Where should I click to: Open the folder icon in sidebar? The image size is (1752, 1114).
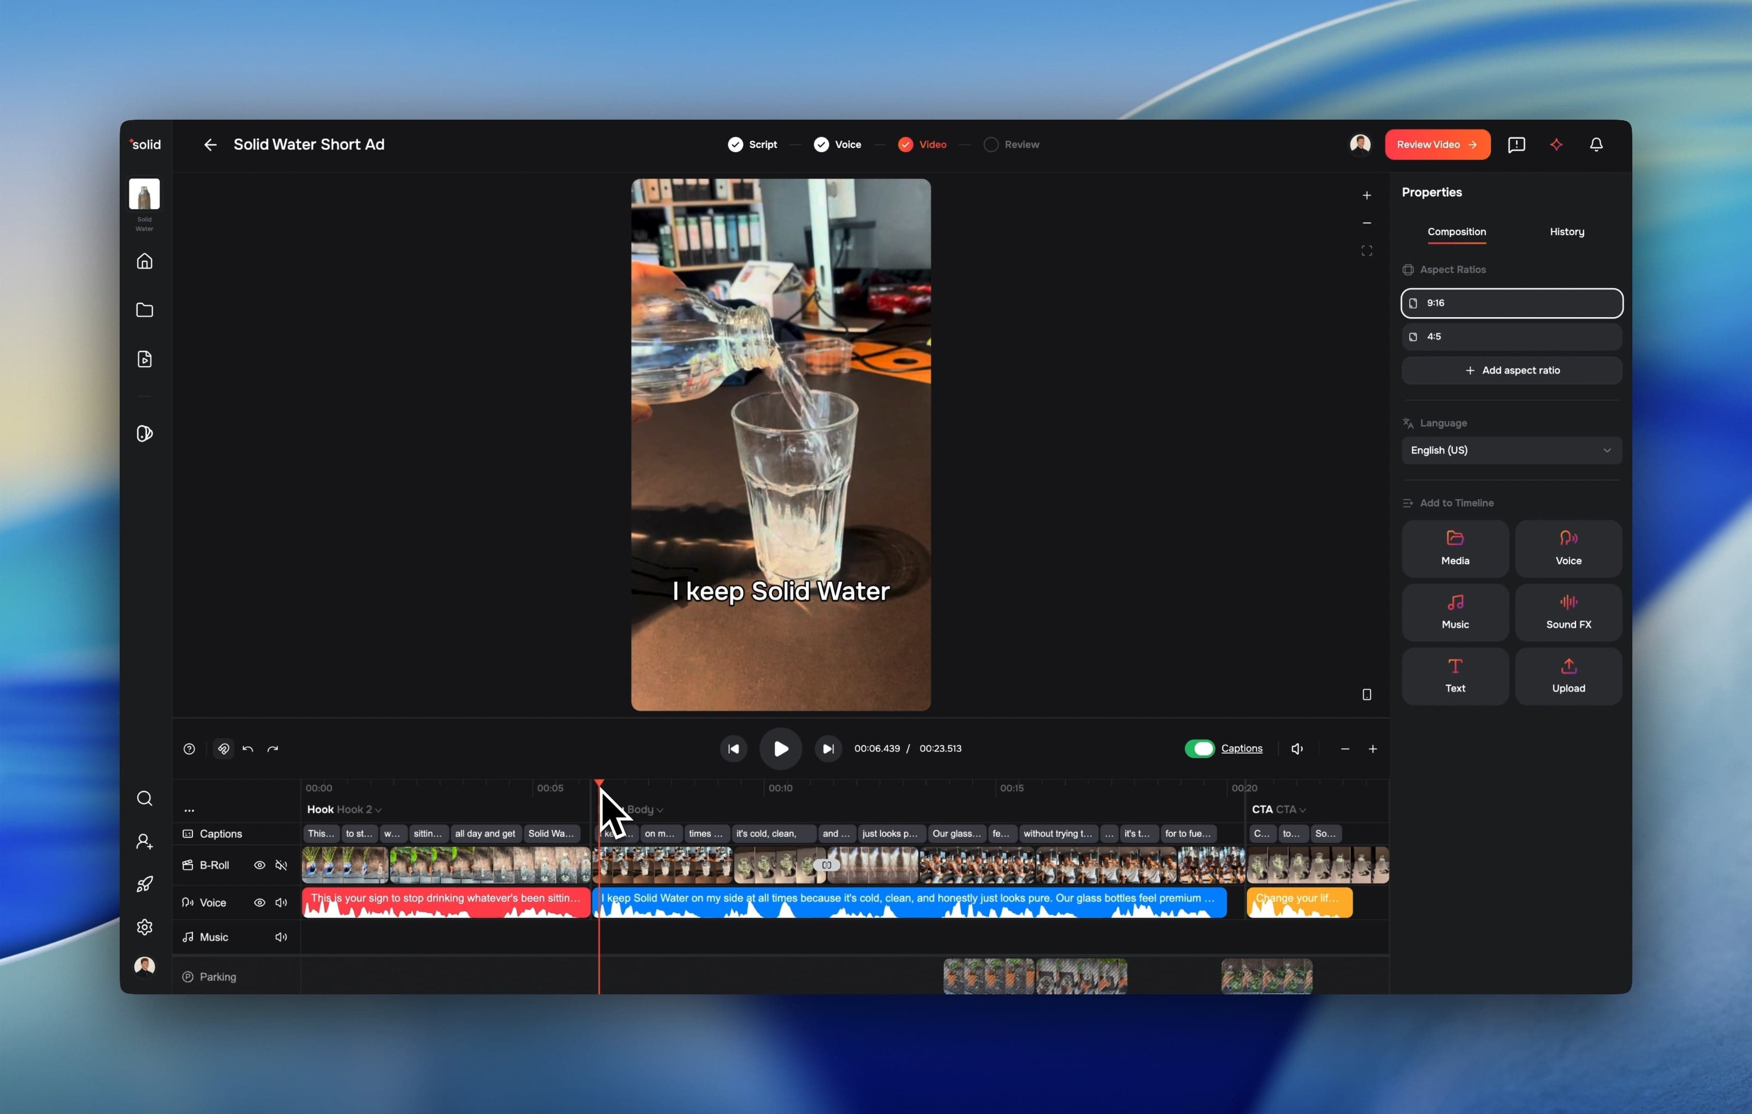[145, 310]
